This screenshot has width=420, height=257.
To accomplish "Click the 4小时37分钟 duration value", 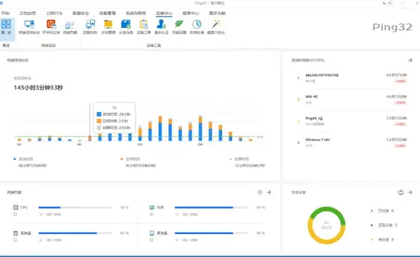I will pyautogui.click(x=396, y=75).
